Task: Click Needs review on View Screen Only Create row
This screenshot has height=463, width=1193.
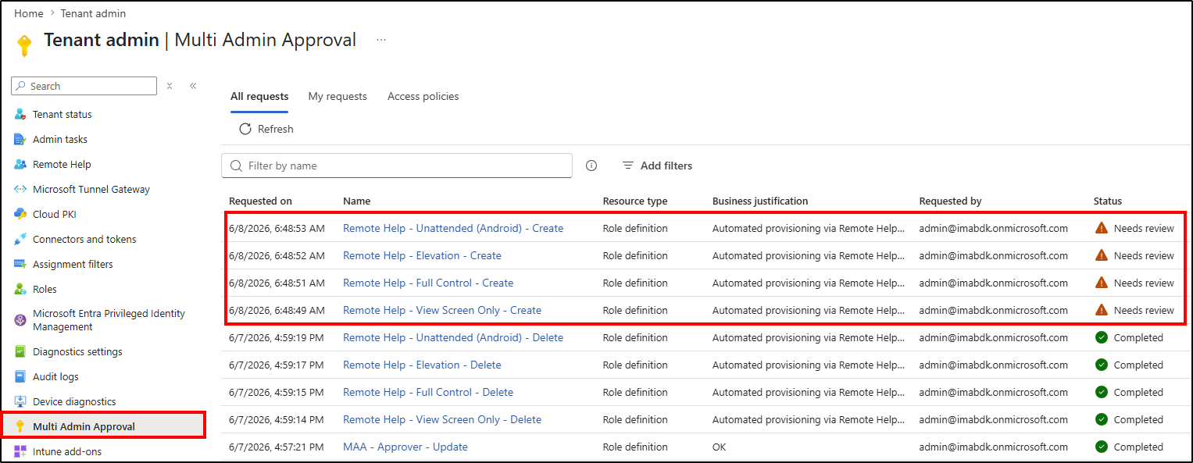Action: click(1144, 310)
